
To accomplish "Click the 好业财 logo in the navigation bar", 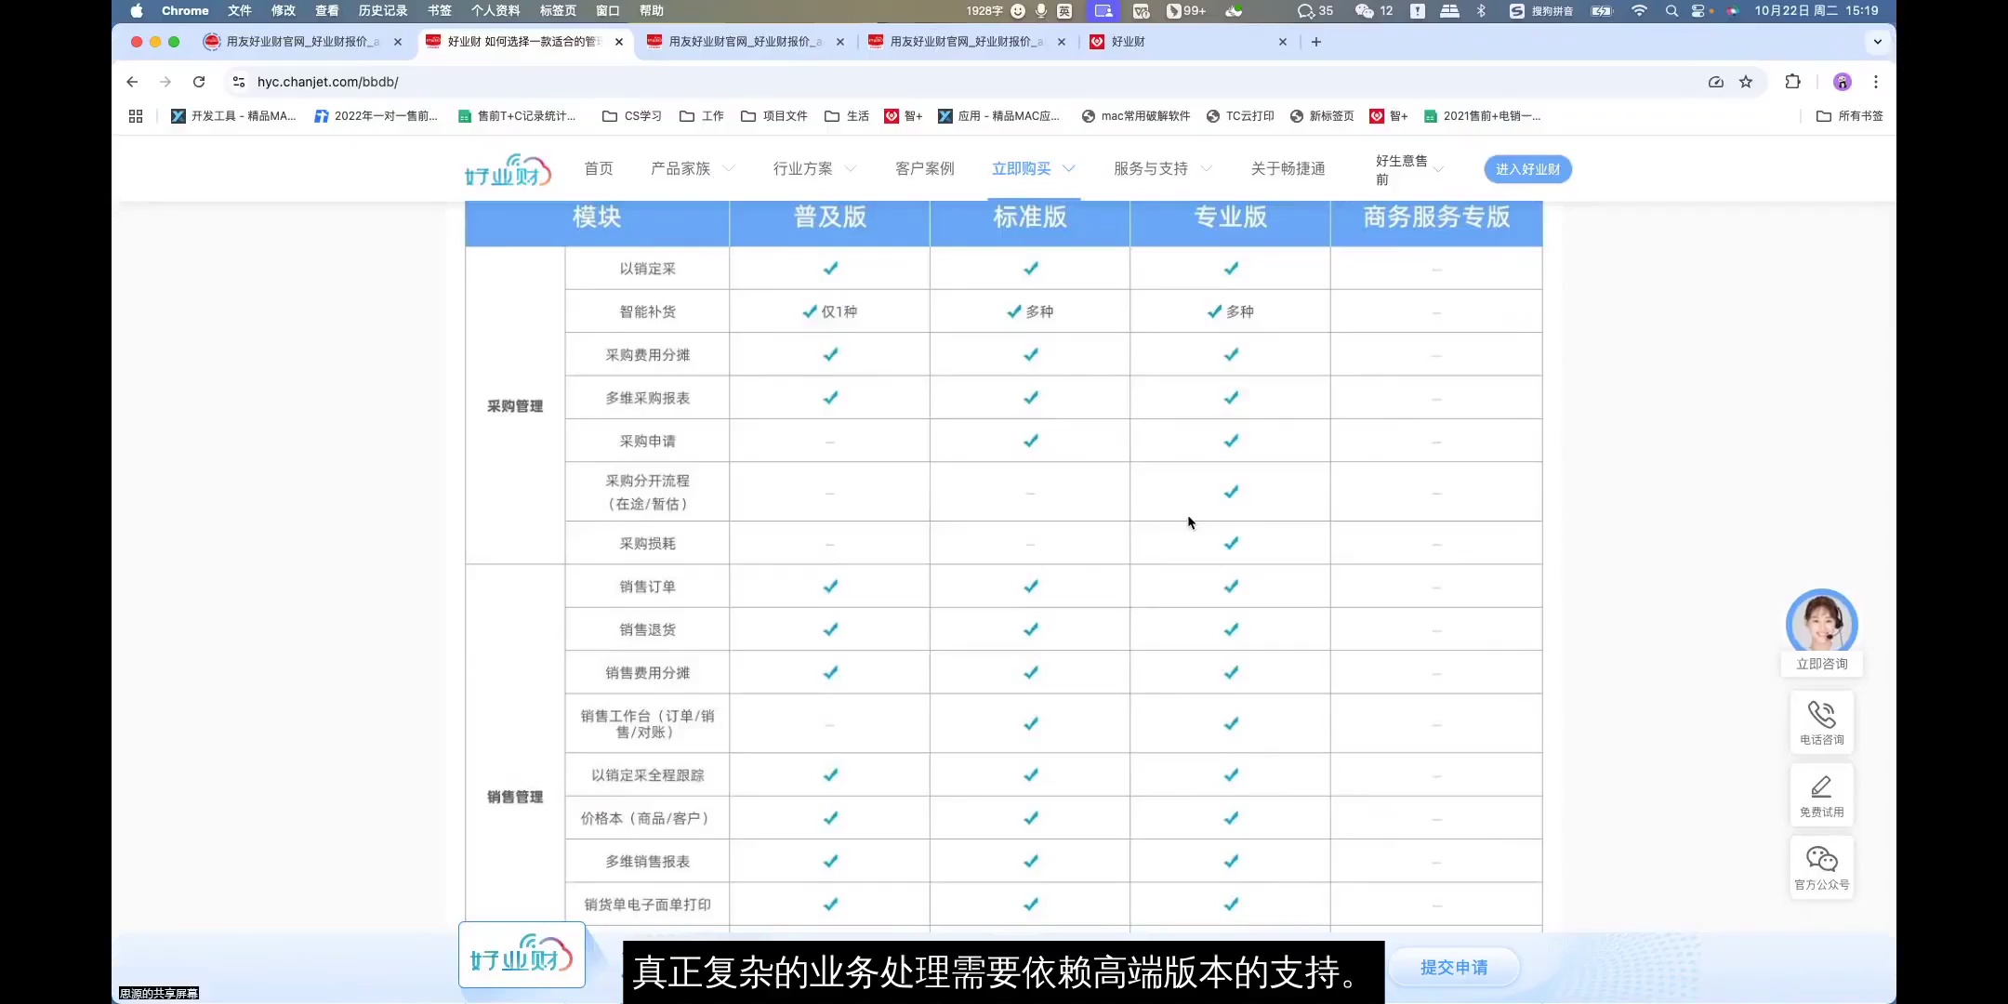I will click(x=505, y=169).
